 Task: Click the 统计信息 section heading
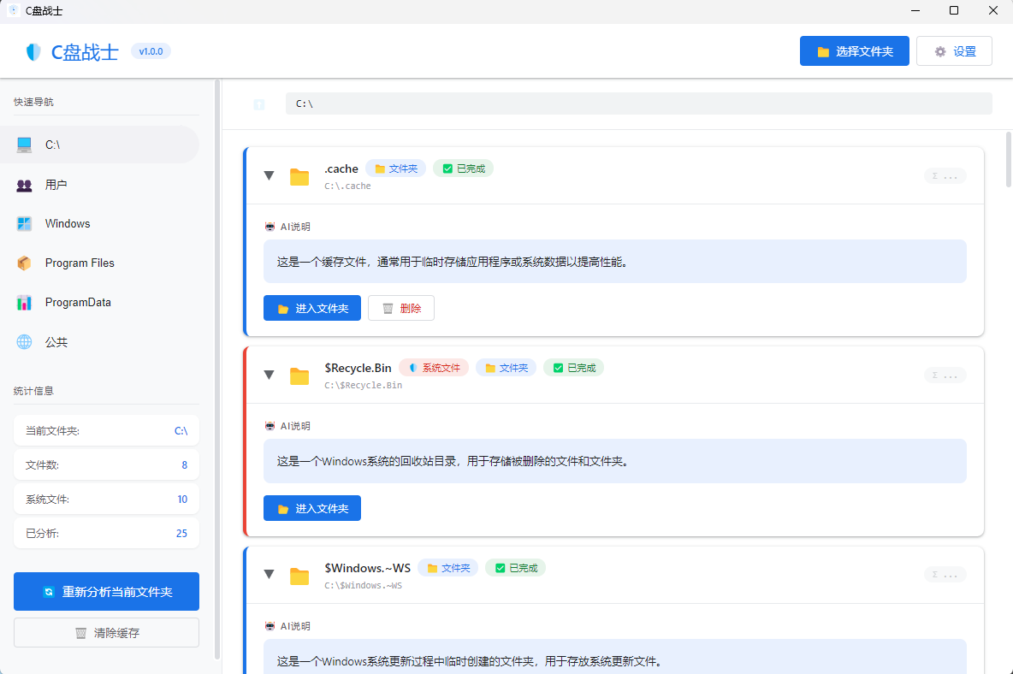click(x=33, y=391)
